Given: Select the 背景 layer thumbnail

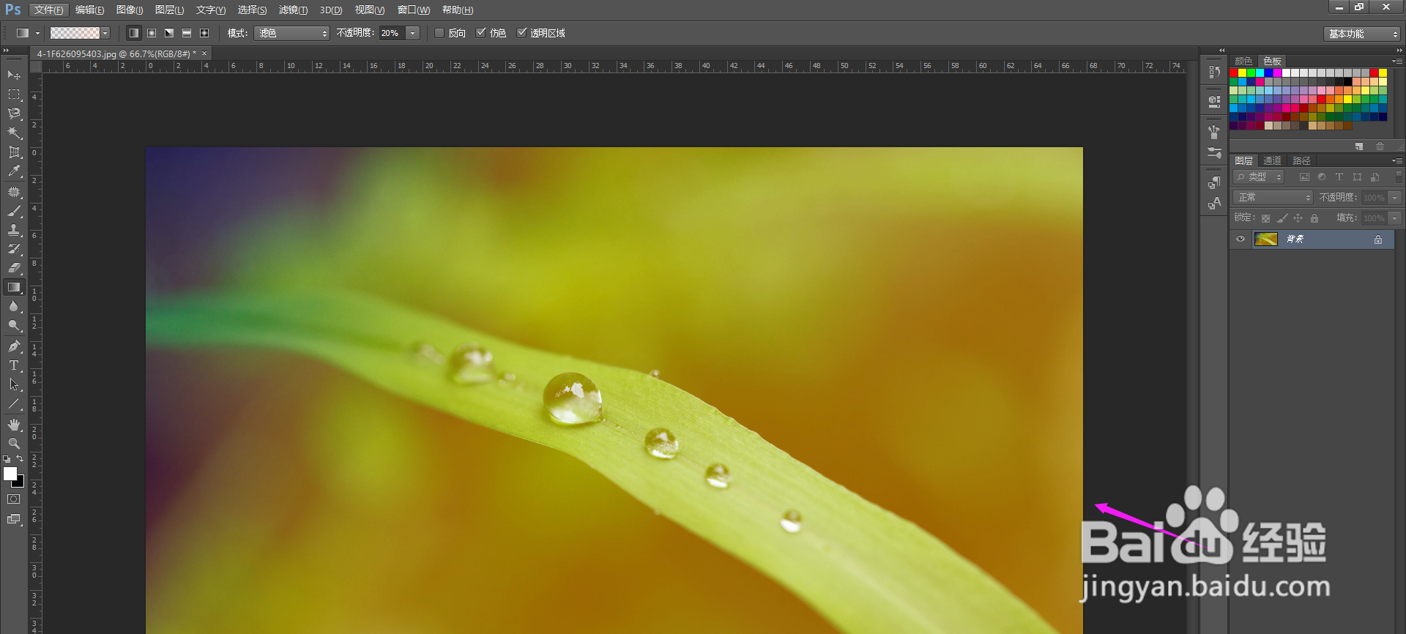Looking at the screenshot, I should pos(1265,239).
